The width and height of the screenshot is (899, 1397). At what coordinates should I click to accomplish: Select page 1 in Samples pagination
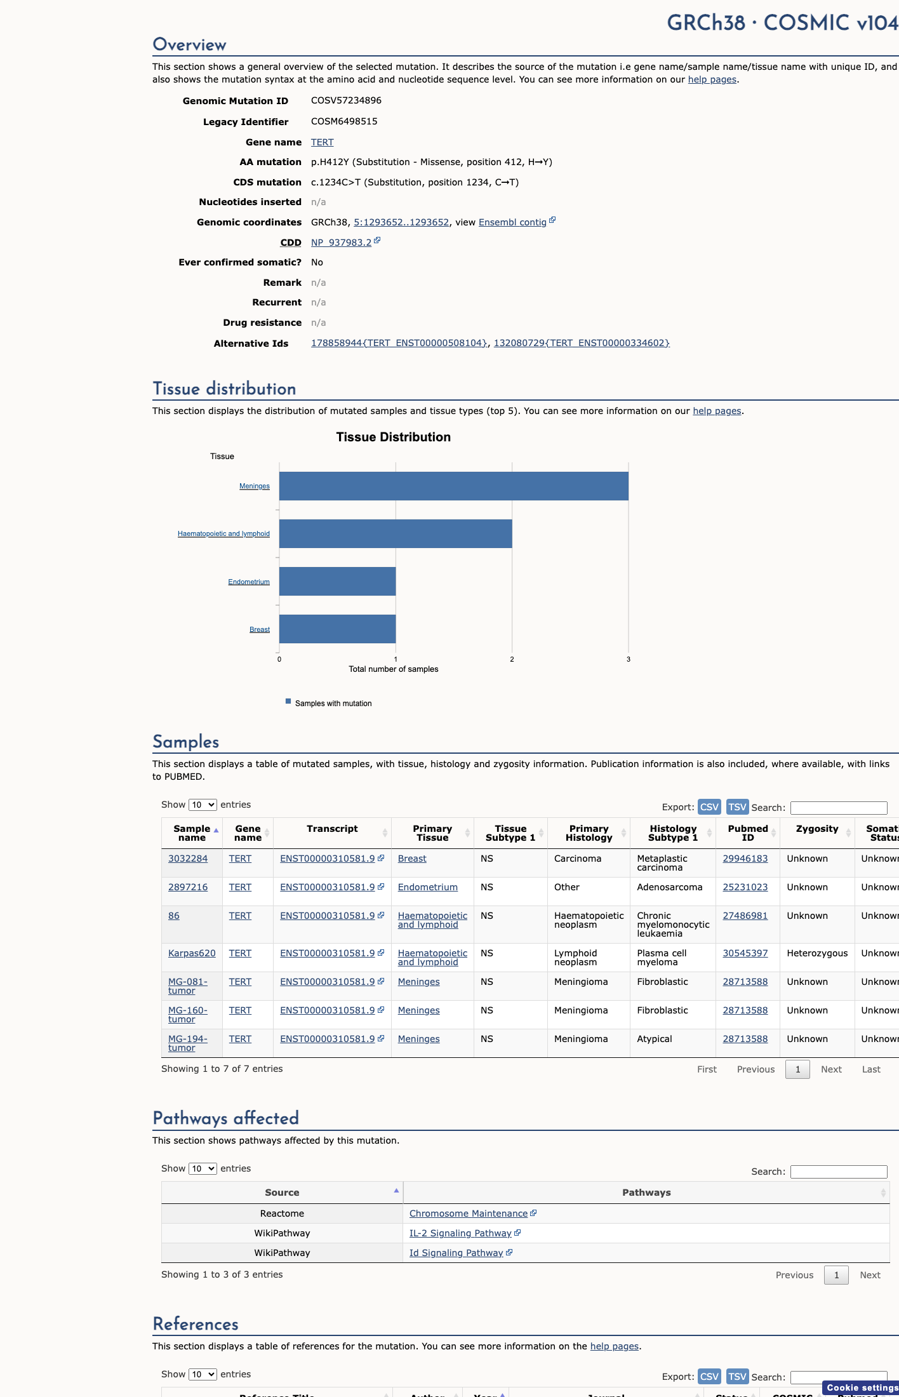[797, 1069]
